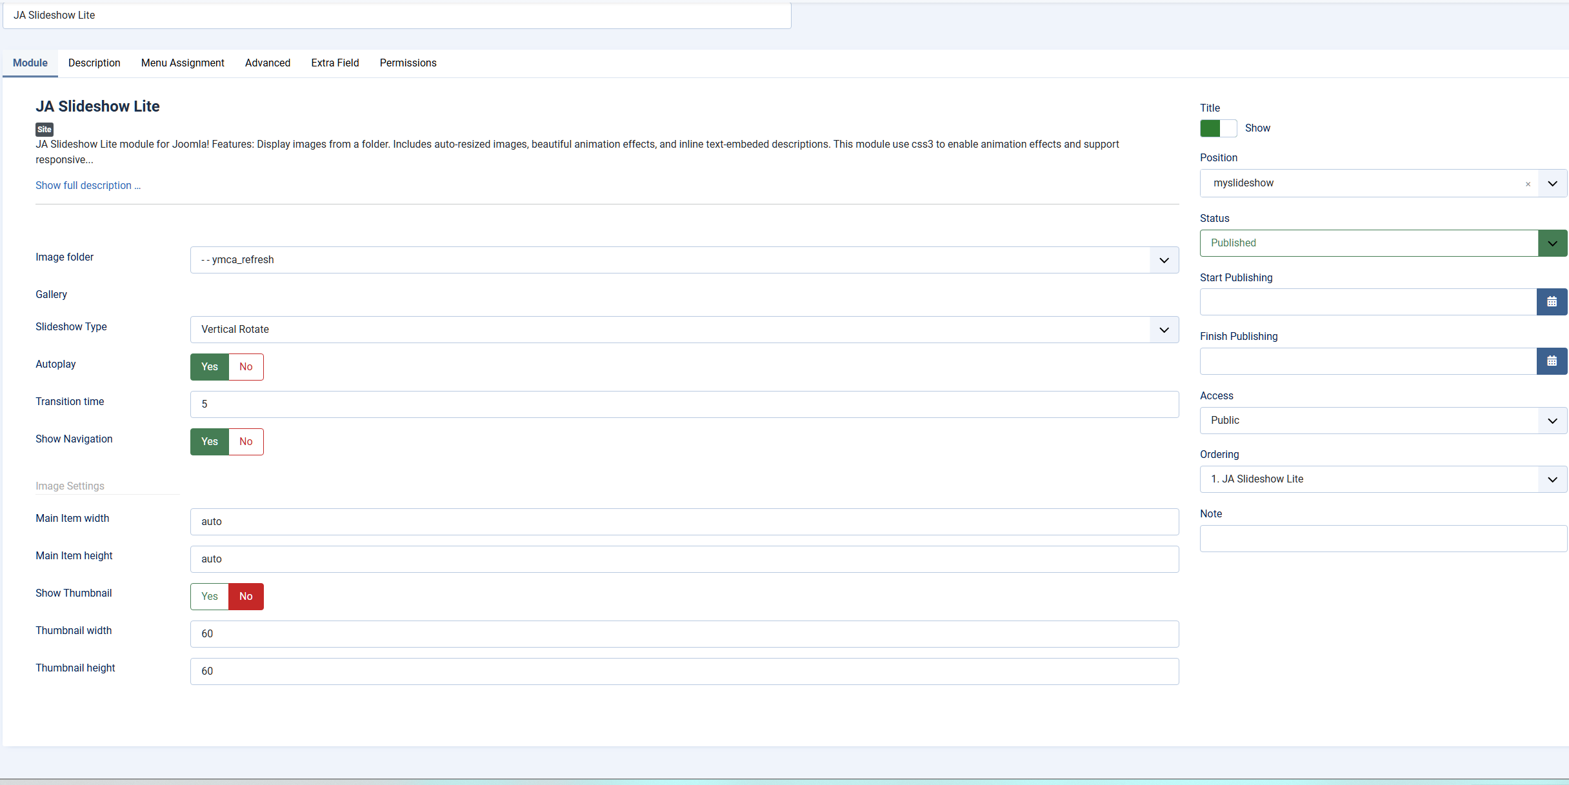The width and height of the screenshot is (1569, 785).
Task: Expand the Image folder dropdown
Action: tap(684, 260)
